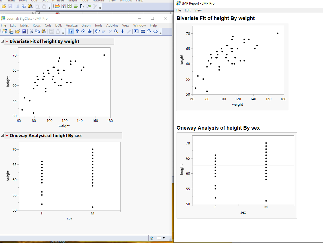This screenshot has width=323, height=243.
Task: Open the View menu in JMP Report window
Action: click(198, 10)
